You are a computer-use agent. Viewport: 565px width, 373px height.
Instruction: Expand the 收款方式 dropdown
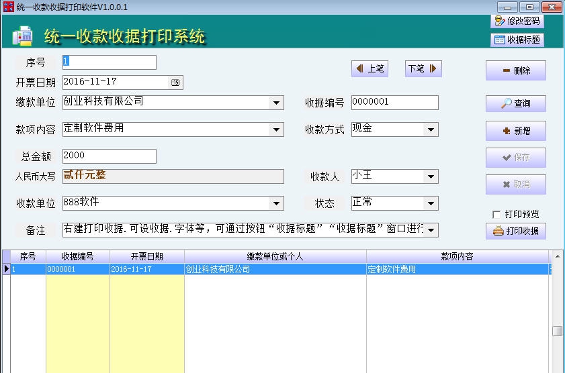(431, 130)
